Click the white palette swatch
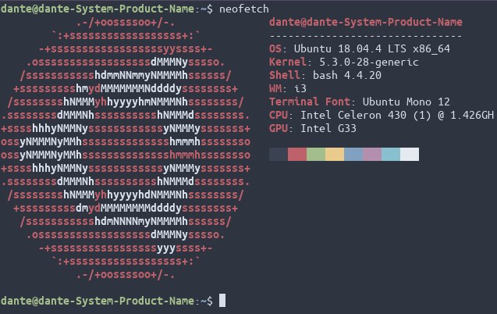Image resolution: width=497 pixels, height=314 pixels. 409,154
